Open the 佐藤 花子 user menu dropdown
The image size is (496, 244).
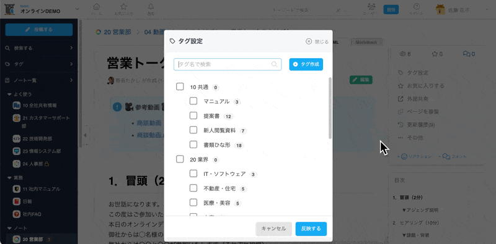(487, 10)
